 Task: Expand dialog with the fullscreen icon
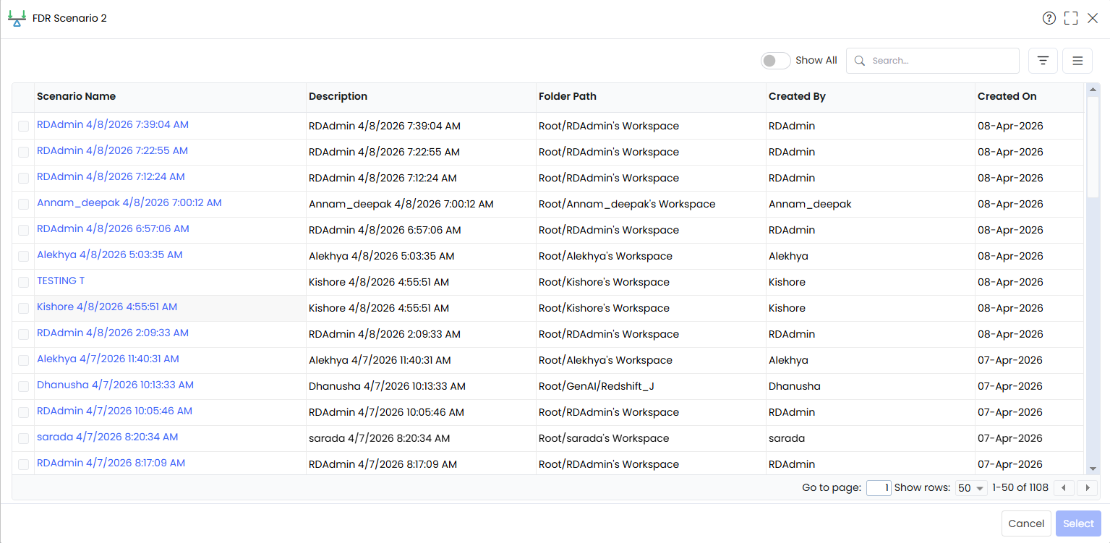click(x=1071, y=18)
